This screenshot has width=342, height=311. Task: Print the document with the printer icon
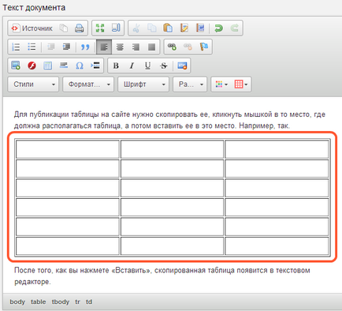click(x=79, y=28)
